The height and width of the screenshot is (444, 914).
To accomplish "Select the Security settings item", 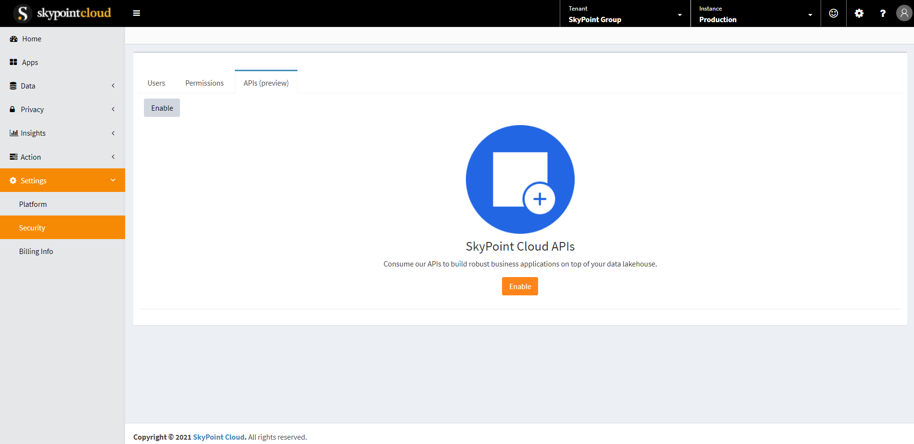I will (x=63, y=228).
